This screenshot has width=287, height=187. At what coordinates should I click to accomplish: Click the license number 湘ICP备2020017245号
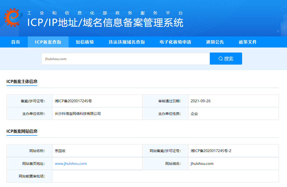click(73, 101)
